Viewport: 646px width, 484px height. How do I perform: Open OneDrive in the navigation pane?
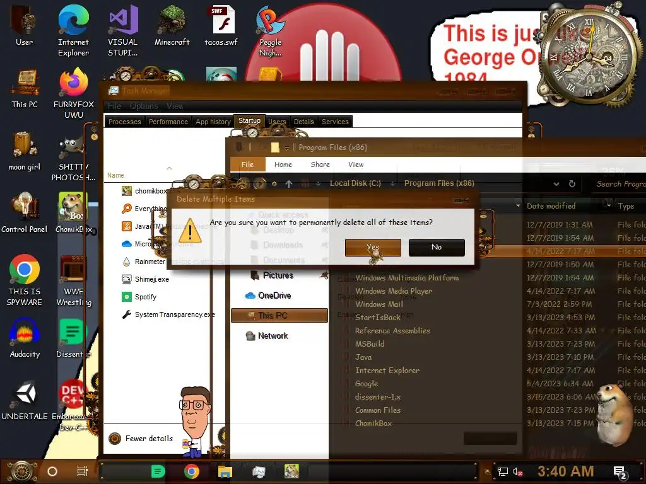[268, 296]
